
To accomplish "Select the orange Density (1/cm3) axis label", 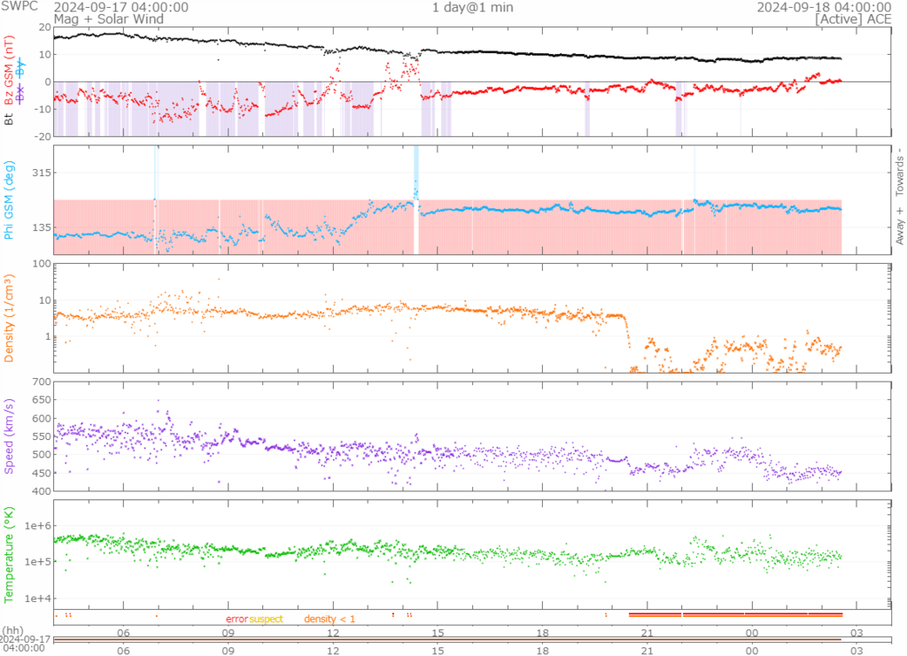I will (9, 318).
